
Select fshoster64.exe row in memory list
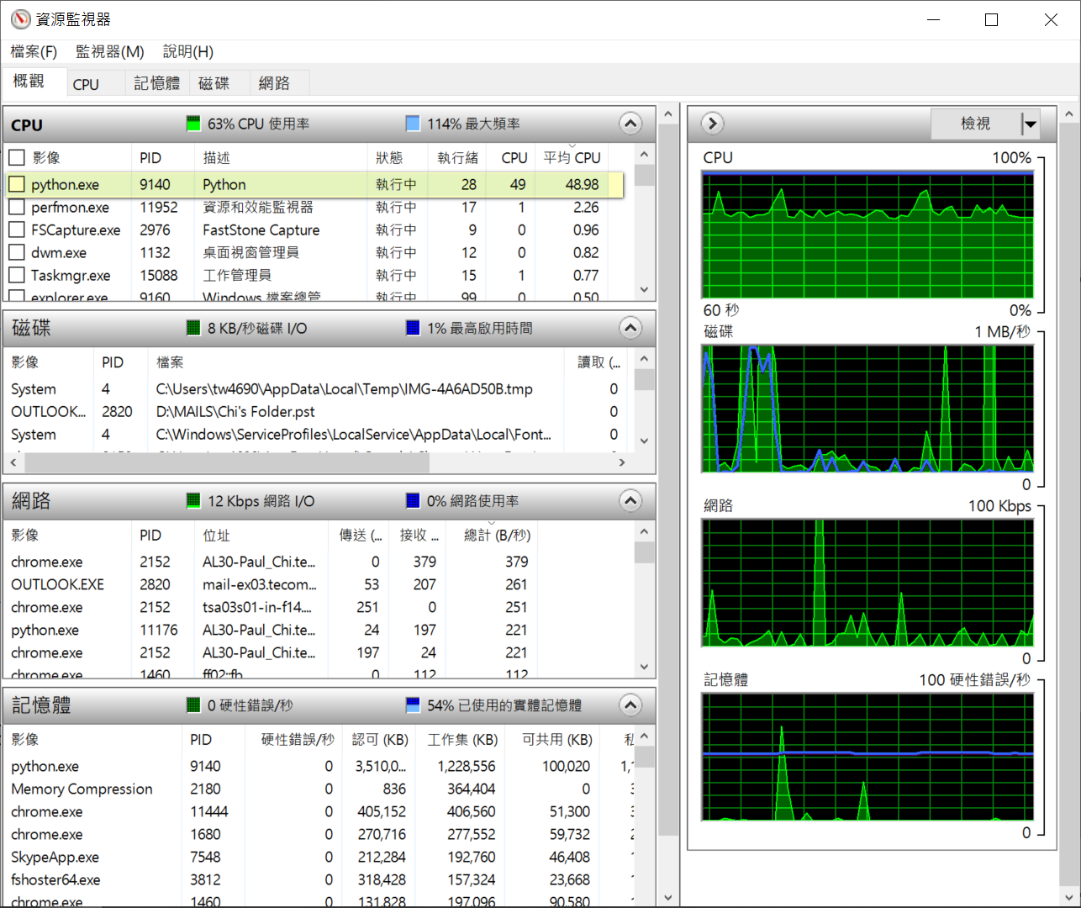(x=319, y=879)
